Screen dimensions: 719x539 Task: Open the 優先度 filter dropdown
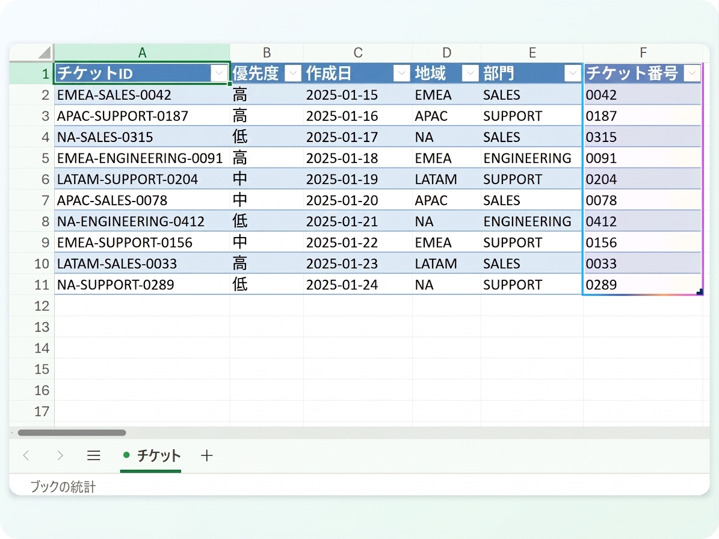click(x=293, y=73)
